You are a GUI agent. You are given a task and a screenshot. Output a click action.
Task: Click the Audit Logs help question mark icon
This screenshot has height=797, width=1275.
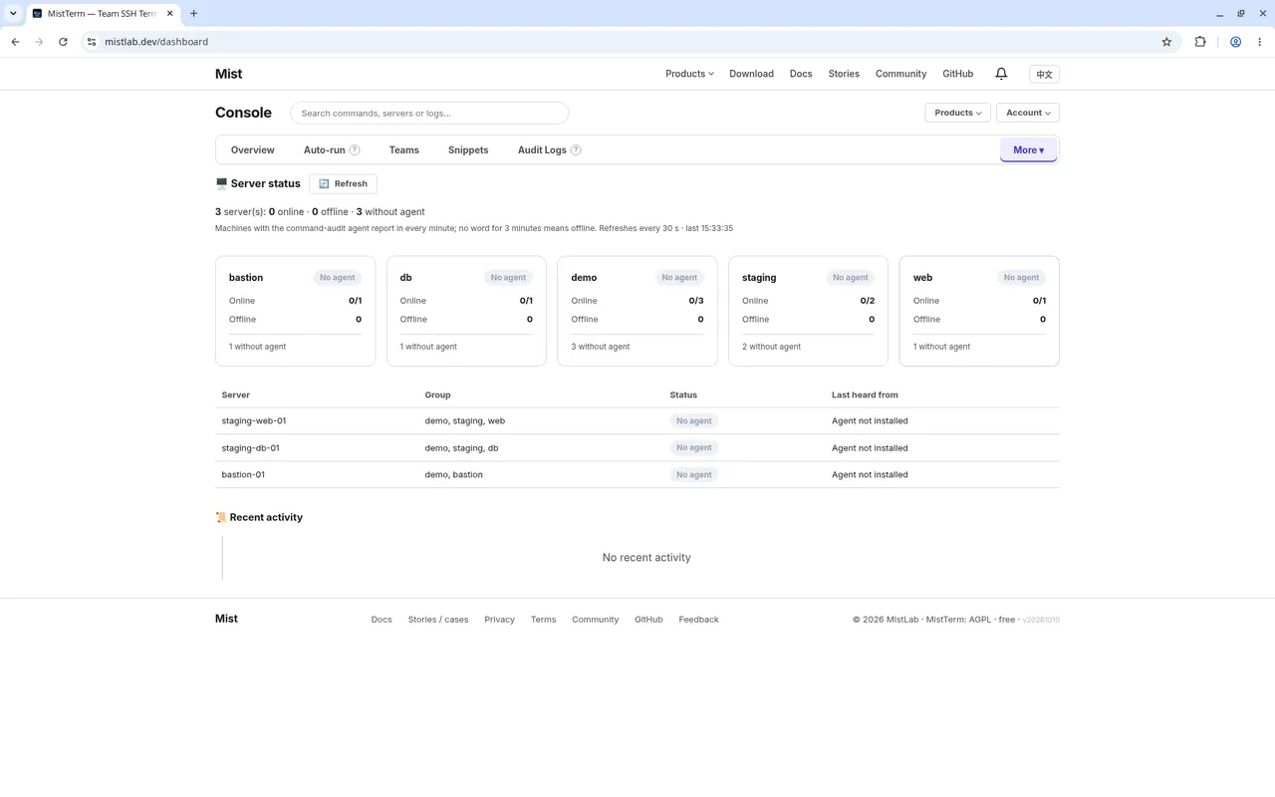point(576,150)
